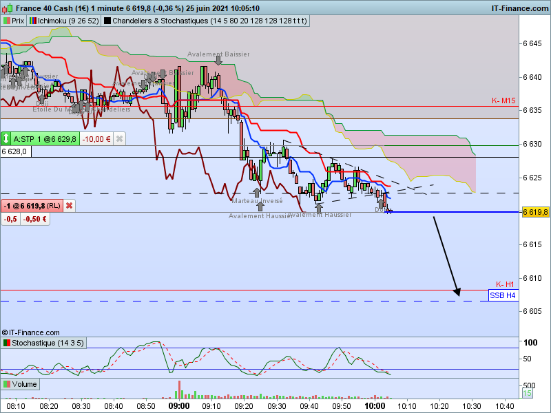Click the SSB H4 level label
The height and width of the screenshot is (413, 551).
pyautogui.click(x=503, y=295)
